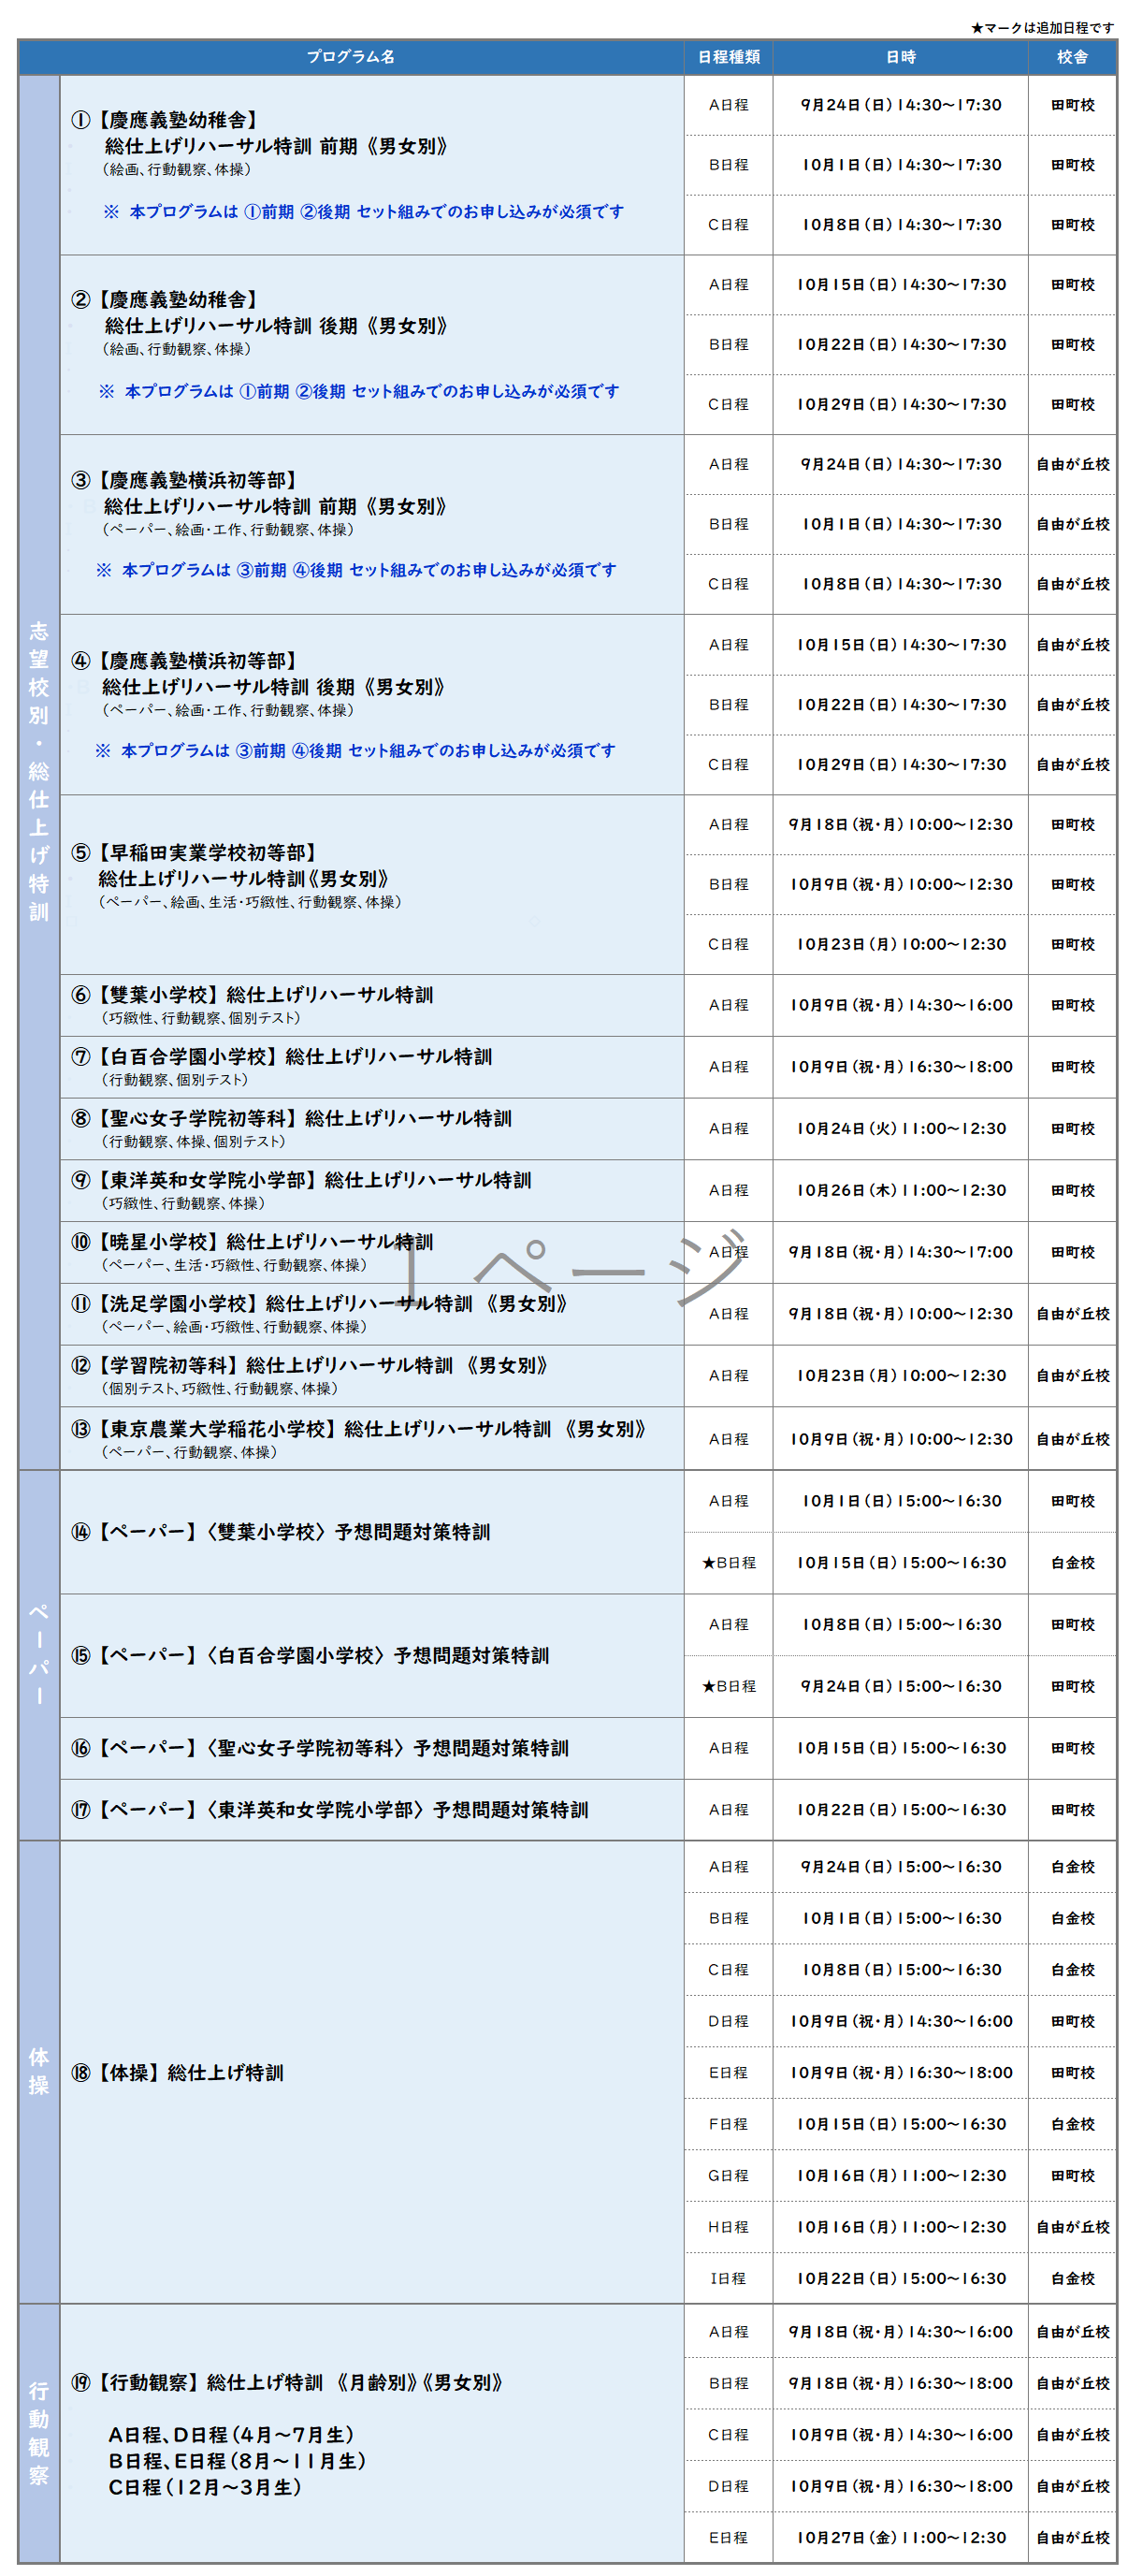1128x2576 pixels.
Task: Click the ペーパー category side label
Action: (x=39, y=1653)
